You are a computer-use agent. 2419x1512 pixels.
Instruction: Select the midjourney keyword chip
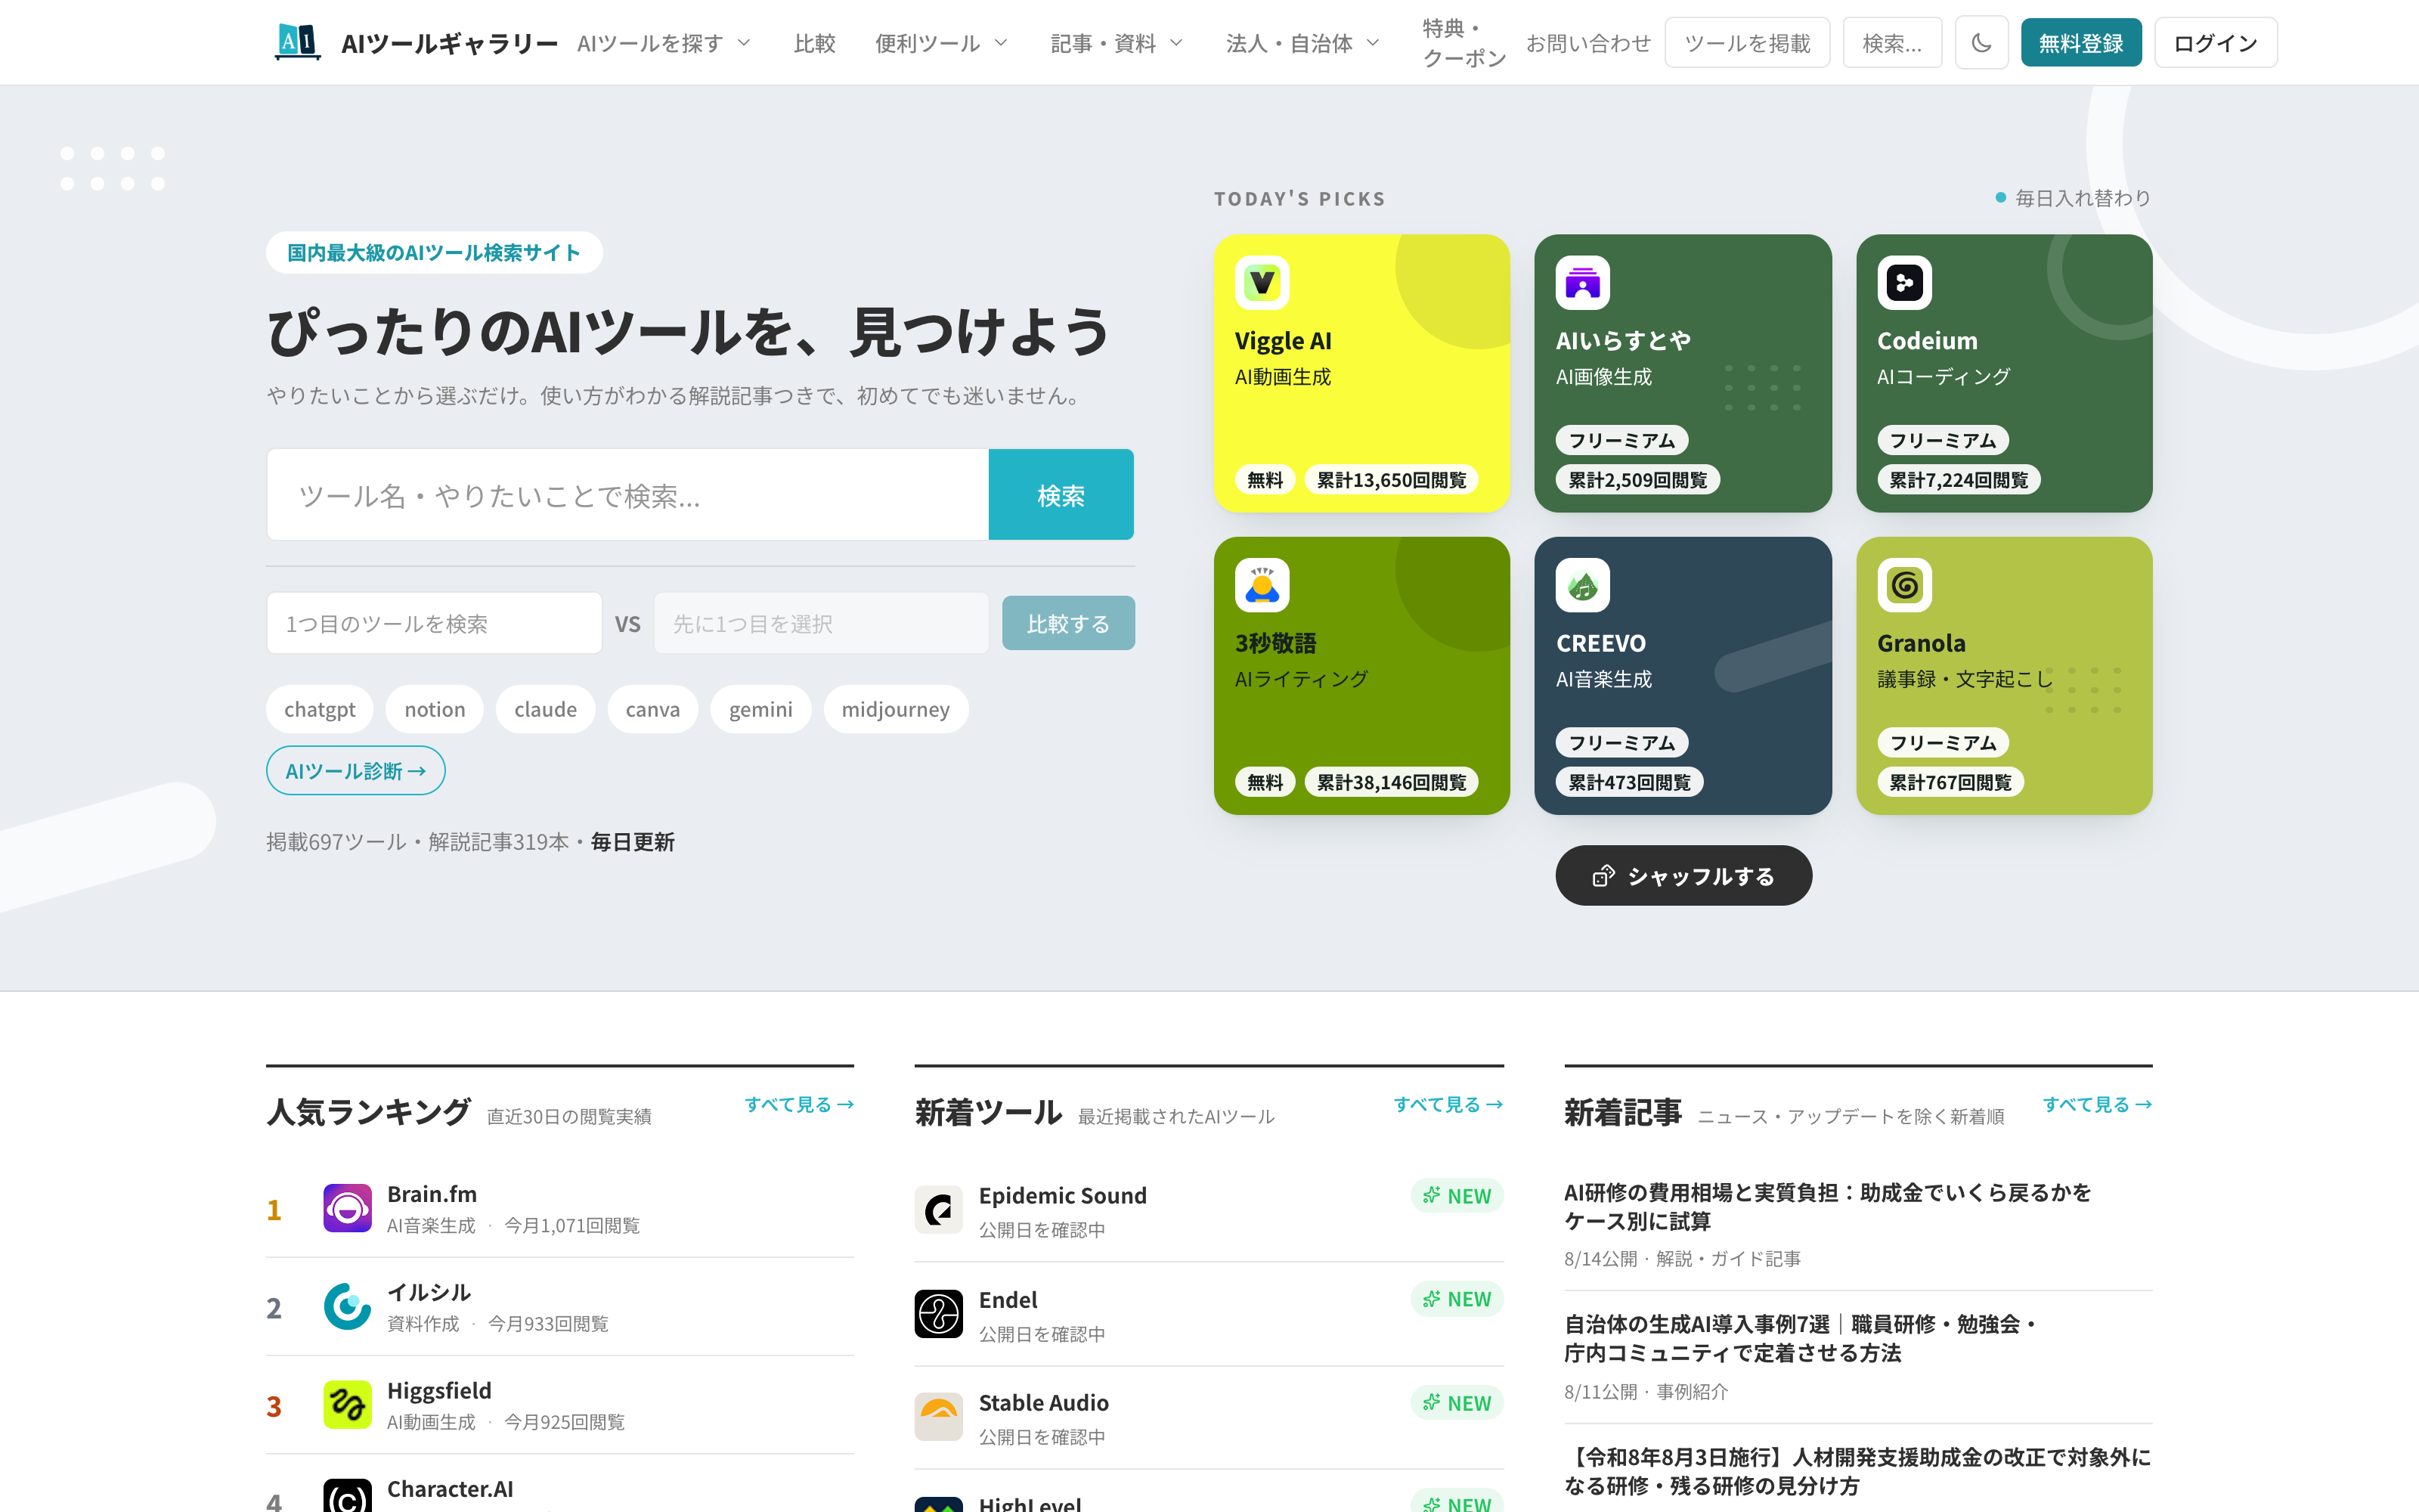[x=896, y=709]
